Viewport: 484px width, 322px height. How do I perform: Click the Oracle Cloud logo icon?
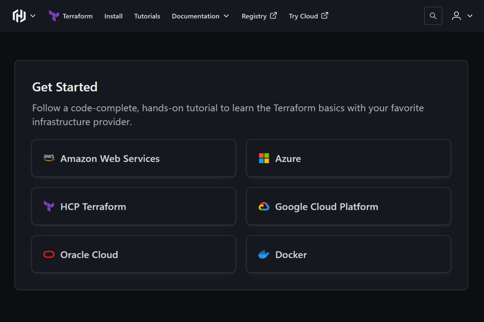49,254
